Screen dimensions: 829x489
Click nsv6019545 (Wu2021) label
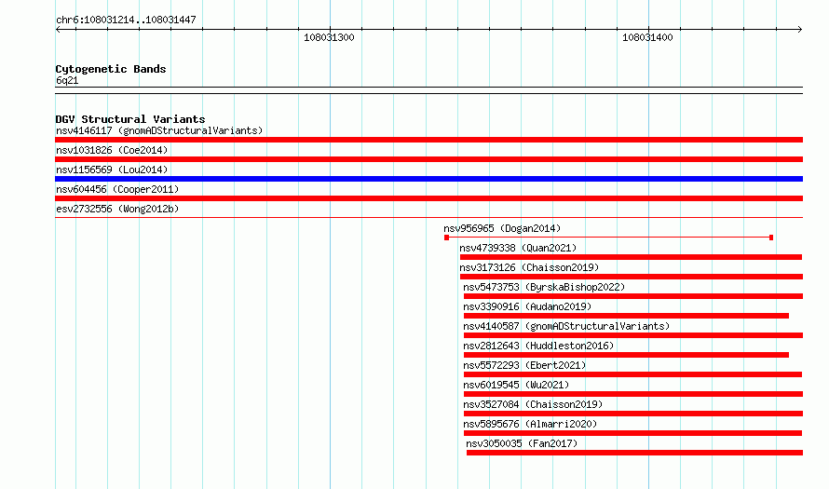coord(516,385)
